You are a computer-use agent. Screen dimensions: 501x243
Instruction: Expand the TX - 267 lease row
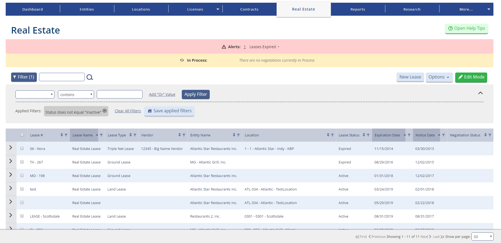pos(11,161)
